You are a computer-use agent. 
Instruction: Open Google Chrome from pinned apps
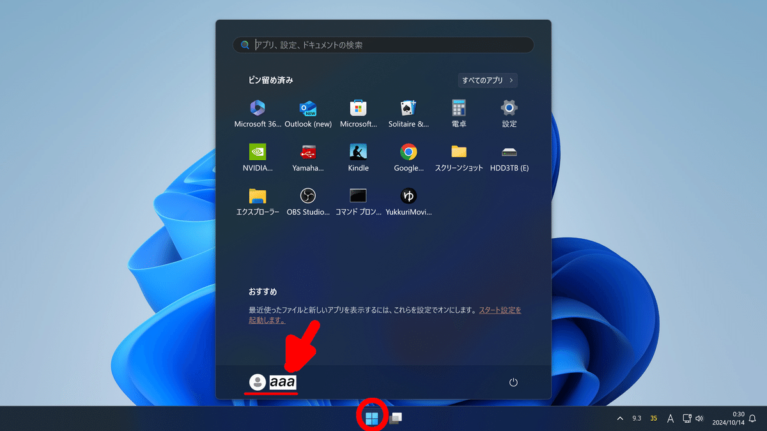408,158
